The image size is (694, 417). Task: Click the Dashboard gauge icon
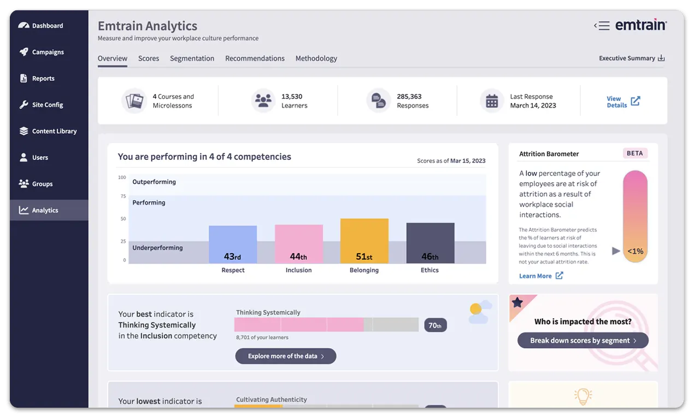[23, 26]
